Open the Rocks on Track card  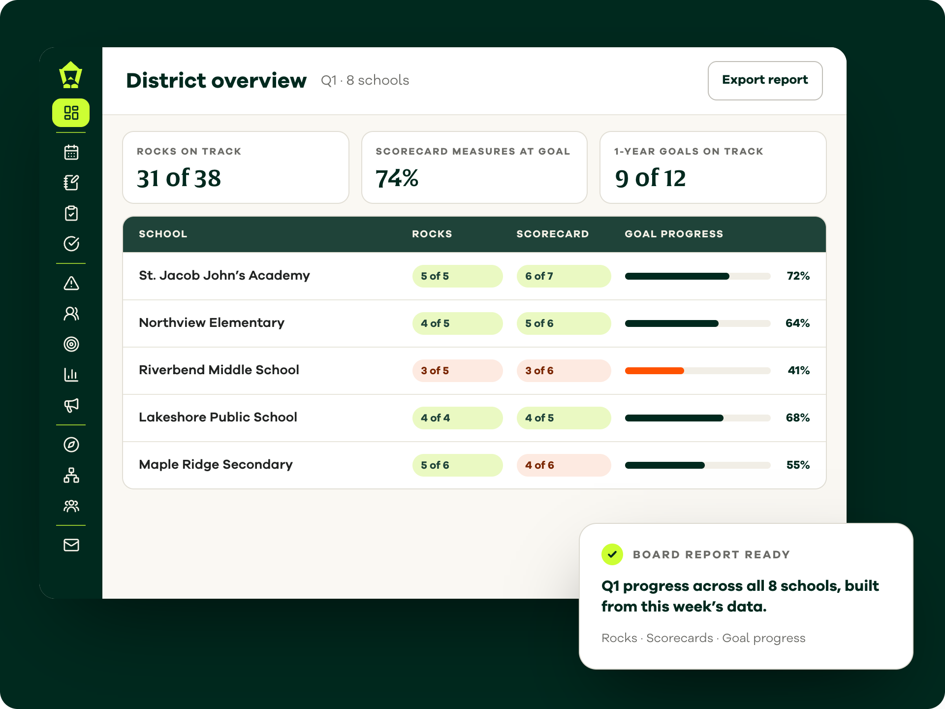coord(236,167)
